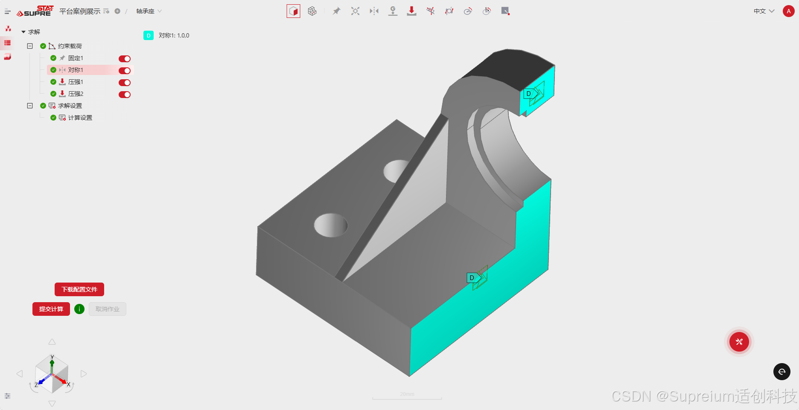799x410 pixels.
Task: Select the 对称1 tree item
Action: (x=76, y=70)
